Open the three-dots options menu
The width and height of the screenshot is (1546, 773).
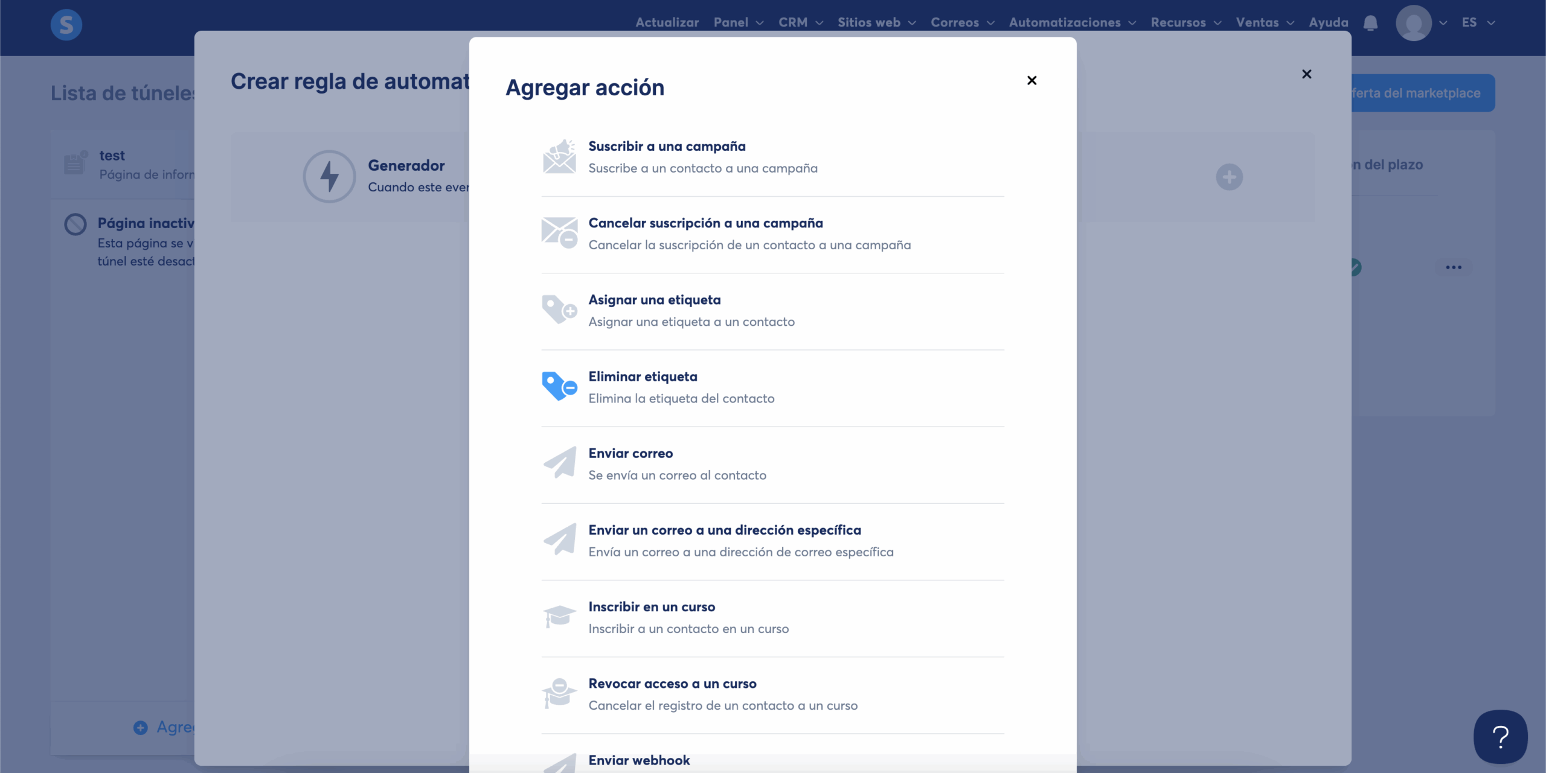(x=1453, y=267)
